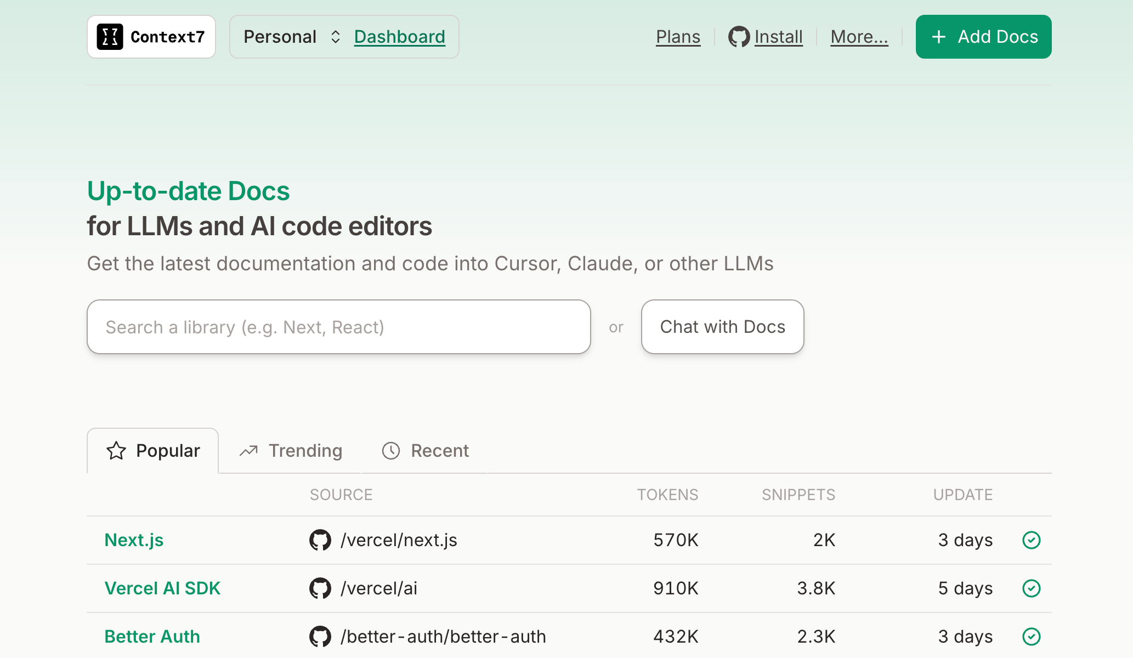Screen dimensions: 1133x658
Task: Select the Popular tab
Action: [153, 451]
